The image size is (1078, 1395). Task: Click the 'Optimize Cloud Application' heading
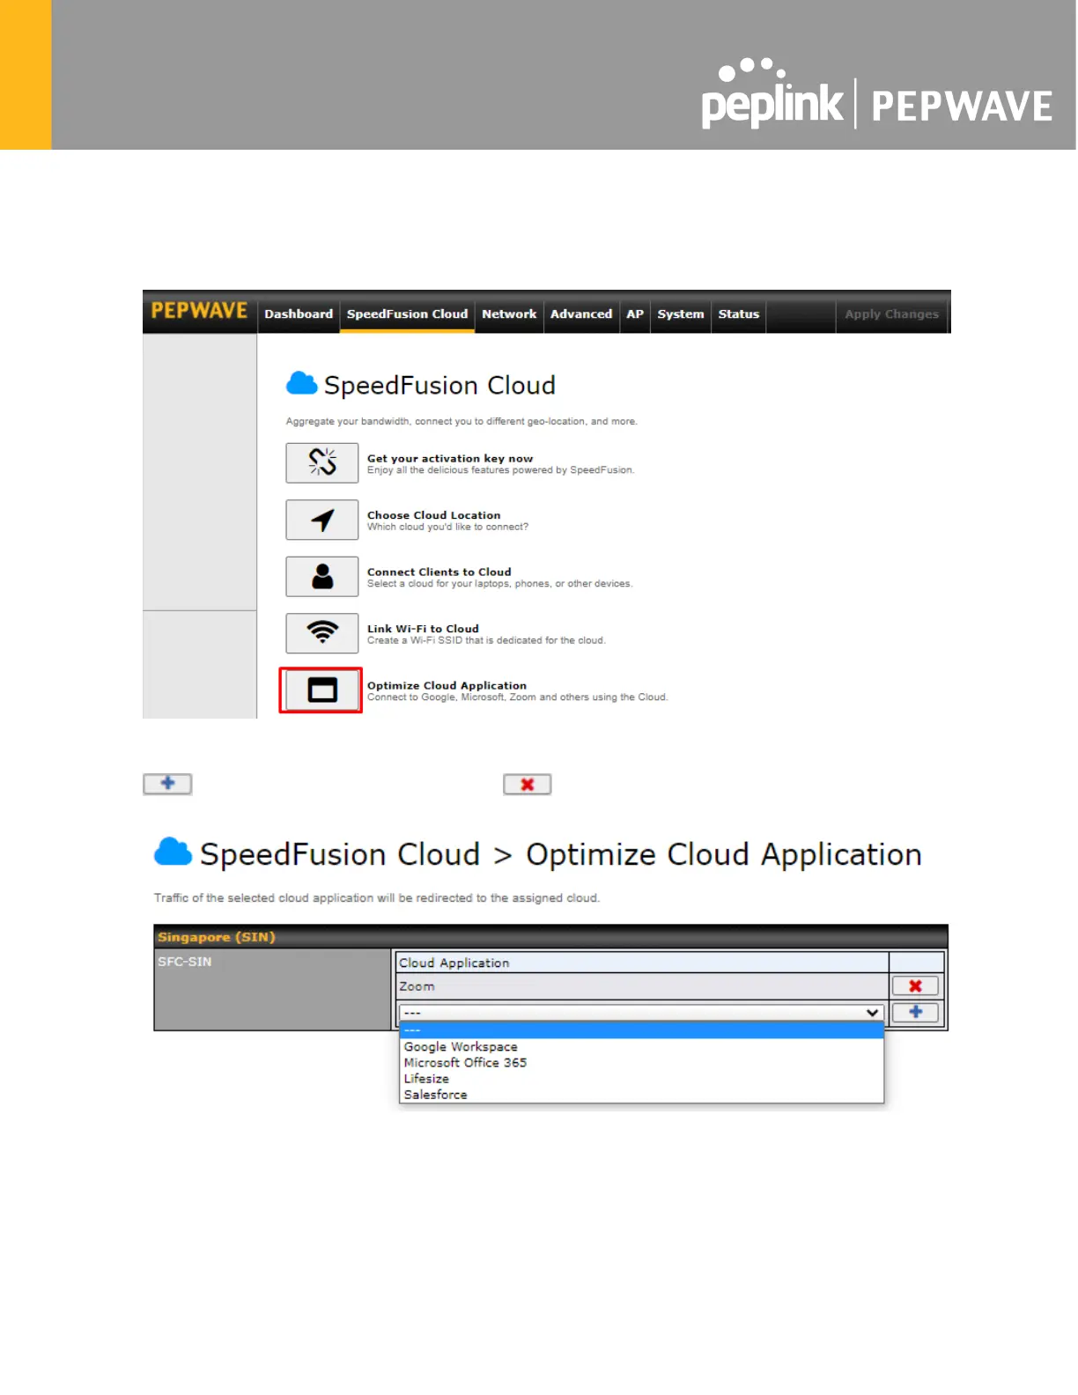coord(447,685)
